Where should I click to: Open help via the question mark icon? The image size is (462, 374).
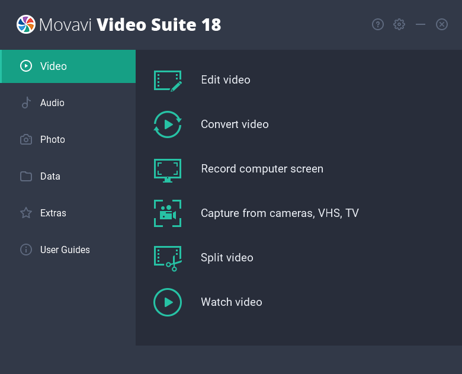(378, 24)
